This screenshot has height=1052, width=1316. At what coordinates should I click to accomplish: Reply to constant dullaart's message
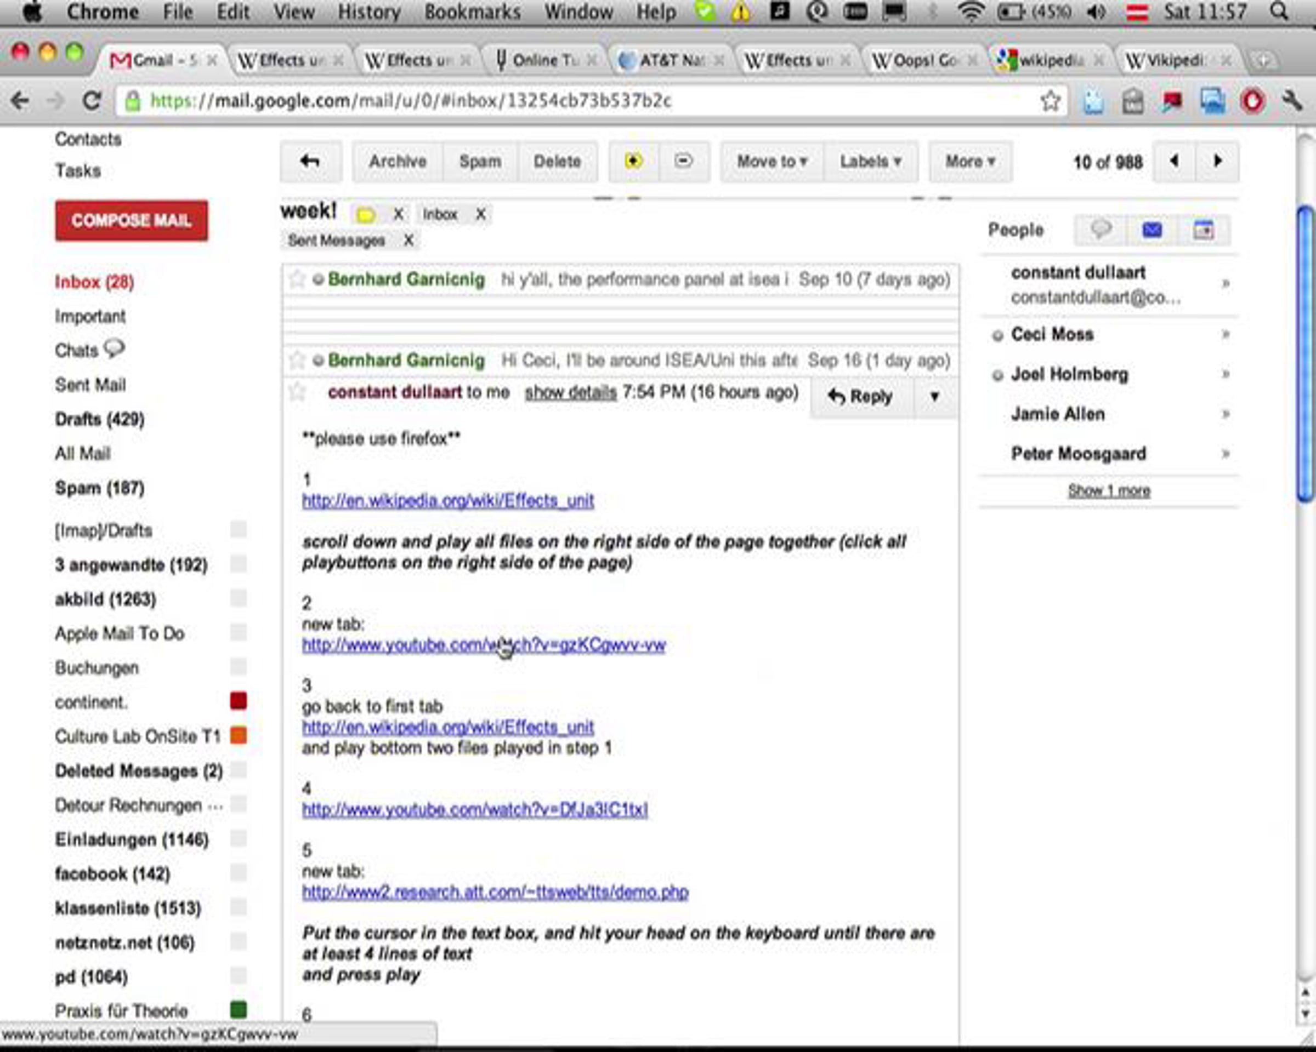[x=861, y=397]
